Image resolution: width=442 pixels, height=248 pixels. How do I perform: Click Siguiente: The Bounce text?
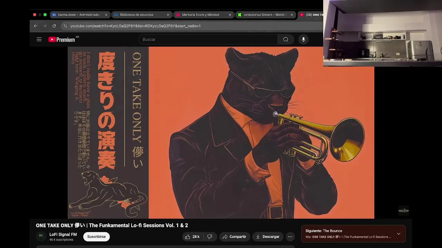pyautogui.click(x=324, y=231)
